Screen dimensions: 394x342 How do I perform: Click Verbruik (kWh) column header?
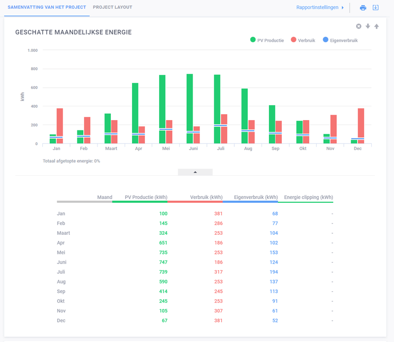point(205,197)
